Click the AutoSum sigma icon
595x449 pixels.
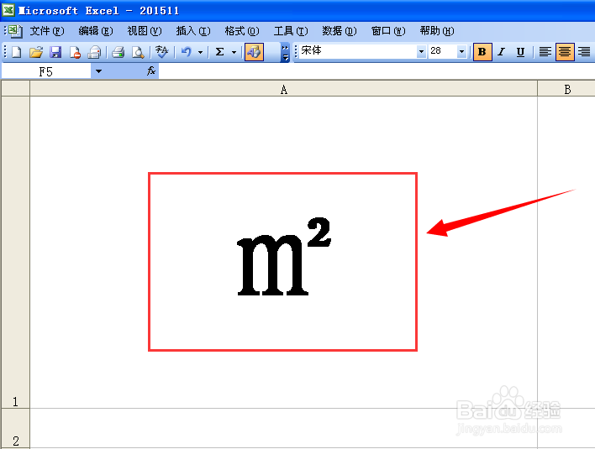click(x=219, y=52)
